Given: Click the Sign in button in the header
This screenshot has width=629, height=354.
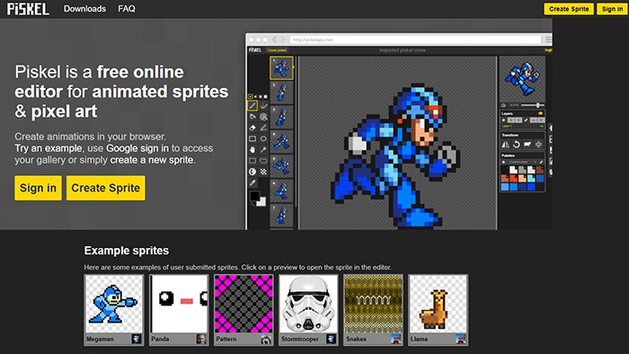Looking at the screenshot, I should pyautogui.click(x=612, y=9).
